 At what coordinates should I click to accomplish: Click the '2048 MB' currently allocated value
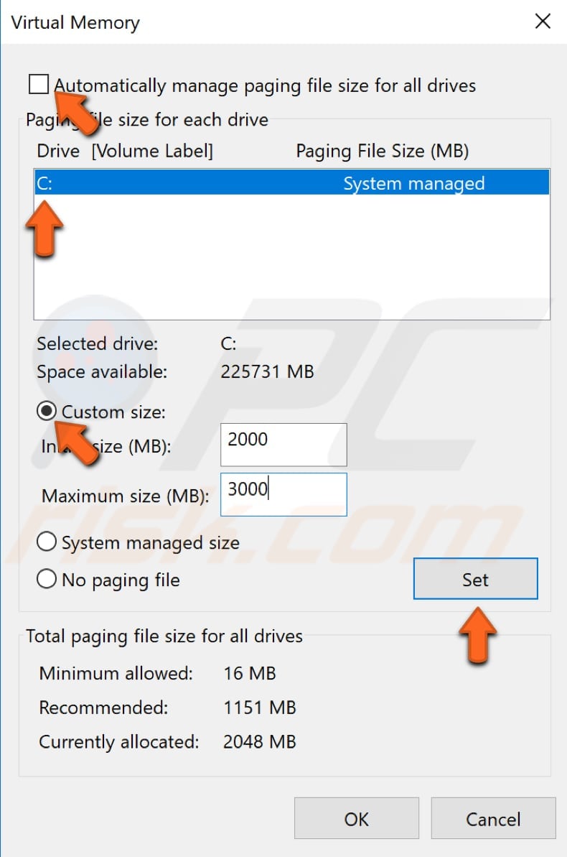[x=260, y=741]
